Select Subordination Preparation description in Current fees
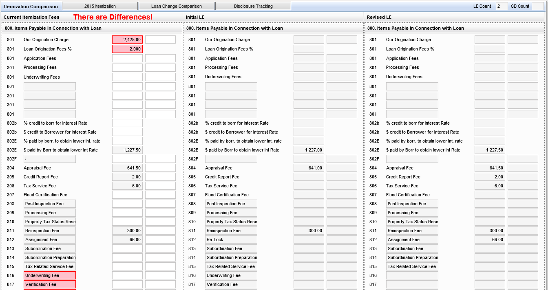 pos(50,257)
